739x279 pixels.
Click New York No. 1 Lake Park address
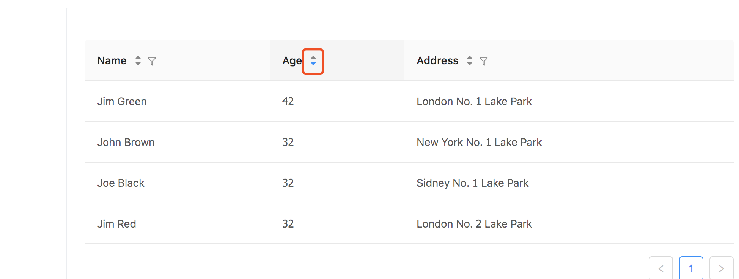click(479, 142)
